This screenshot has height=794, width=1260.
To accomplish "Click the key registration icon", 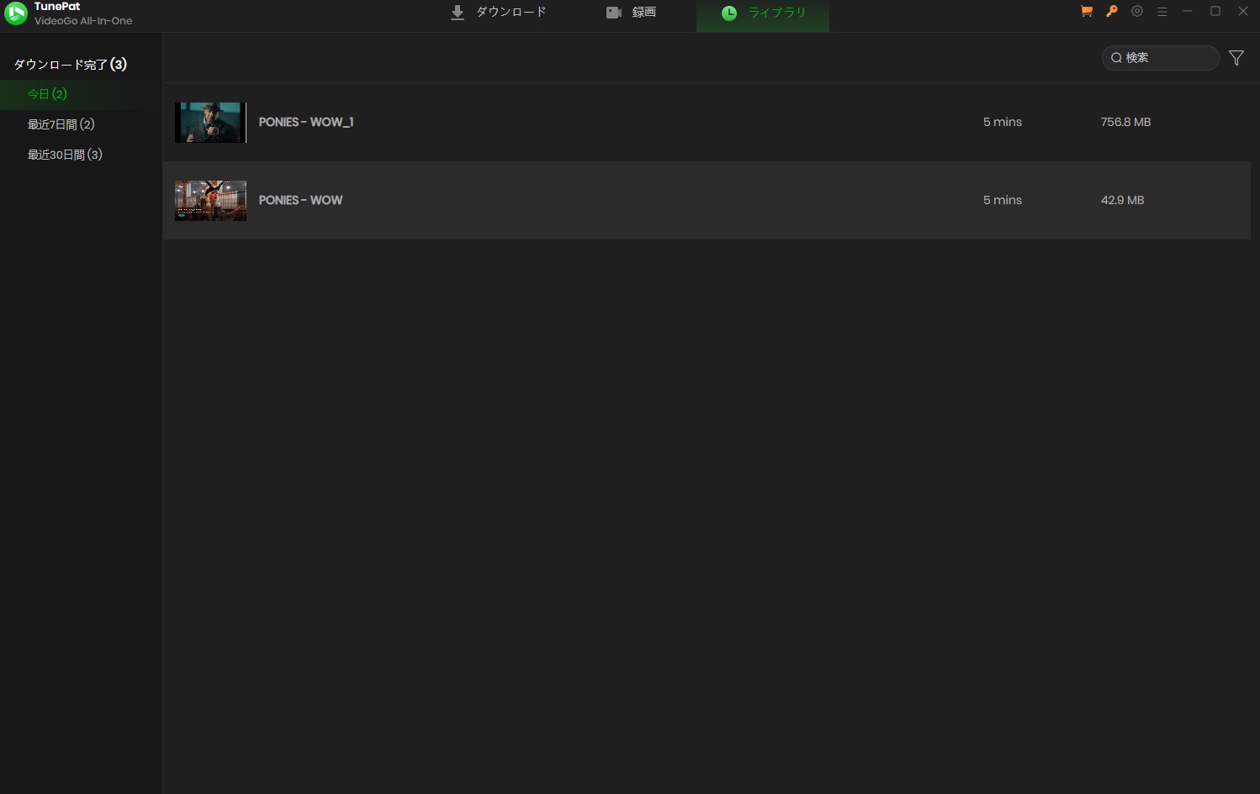I will pyautogui.click(x=1111, y=11).
